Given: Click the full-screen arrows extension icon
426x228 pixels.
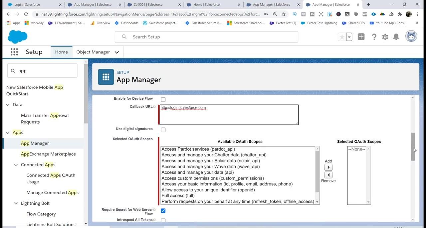Looking at the screenshot, I should 321,14.
